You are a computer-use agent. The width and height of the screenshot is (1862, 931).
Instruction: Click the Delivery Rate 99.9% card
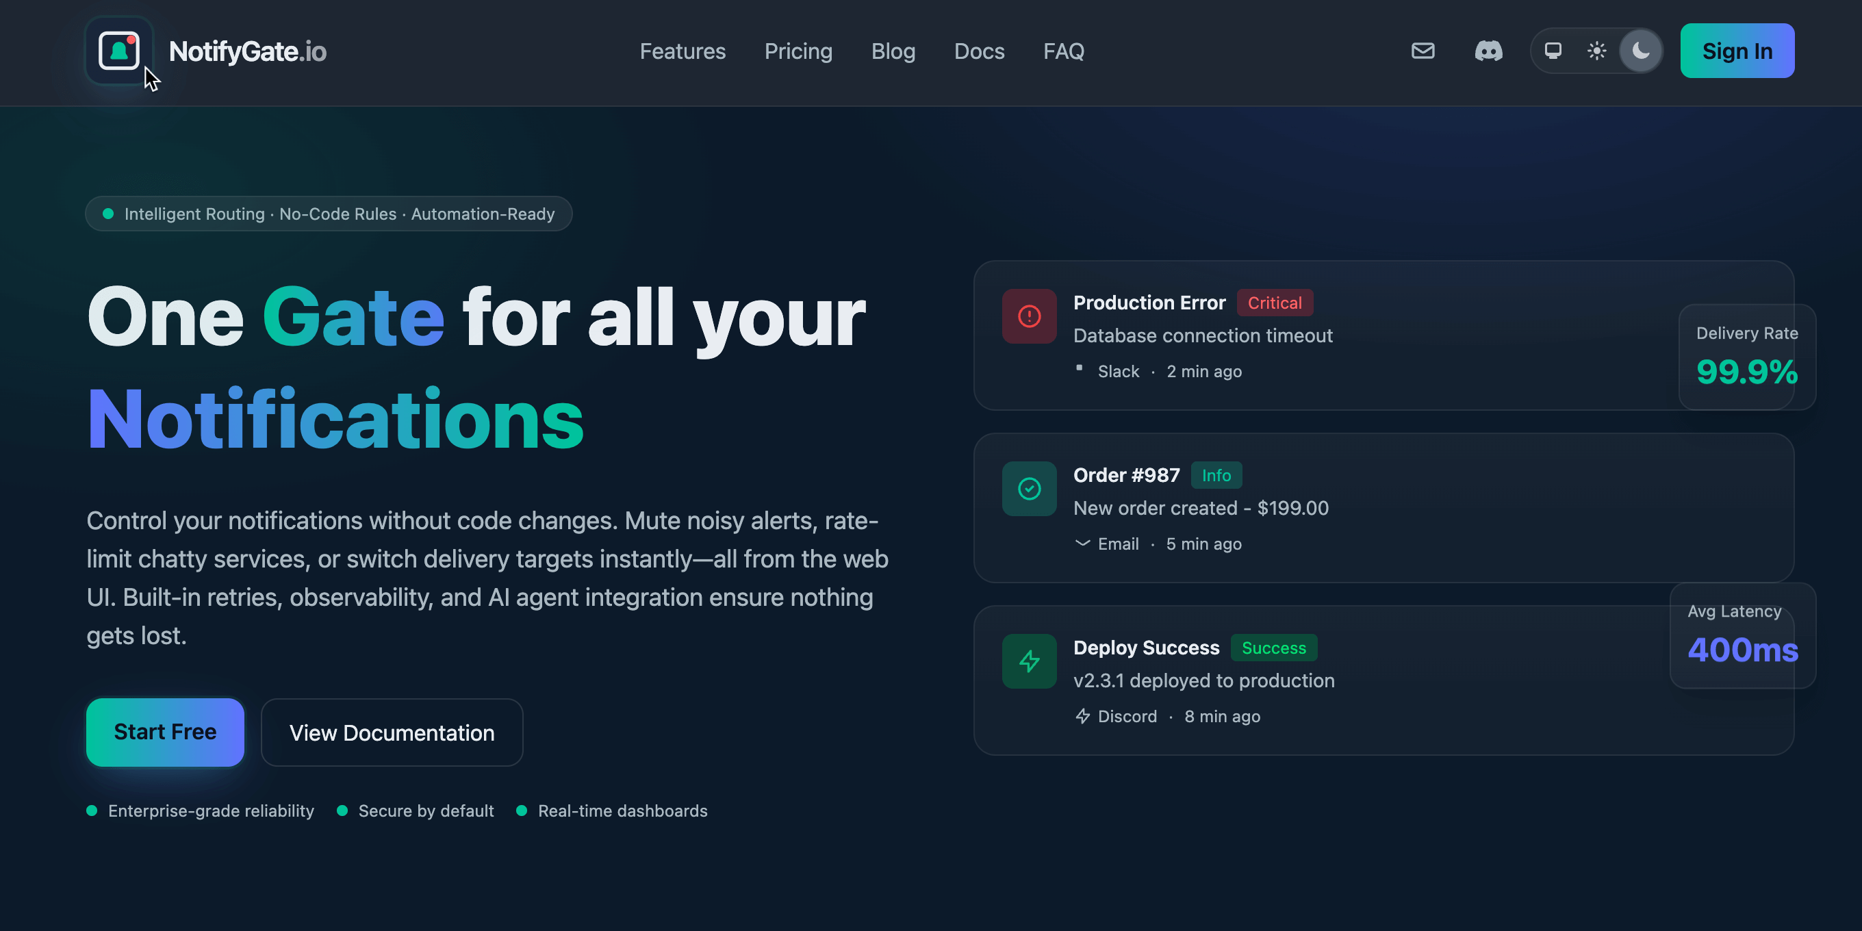1746,357
